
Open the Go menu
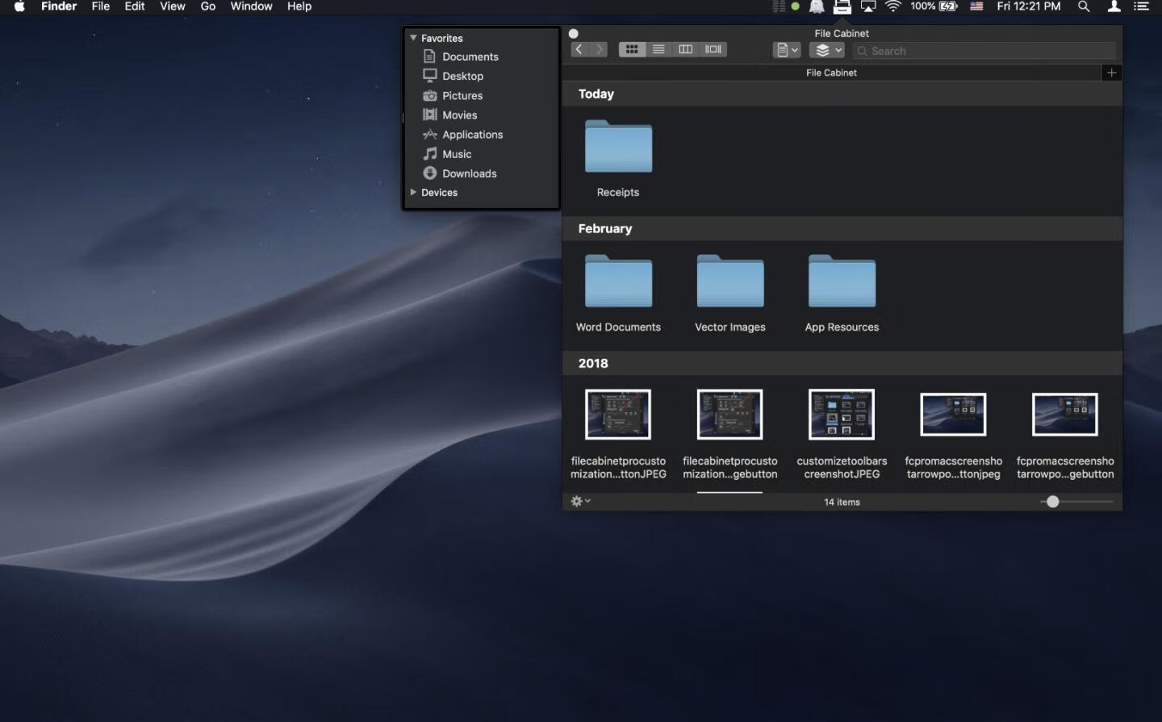click(208, 6)
